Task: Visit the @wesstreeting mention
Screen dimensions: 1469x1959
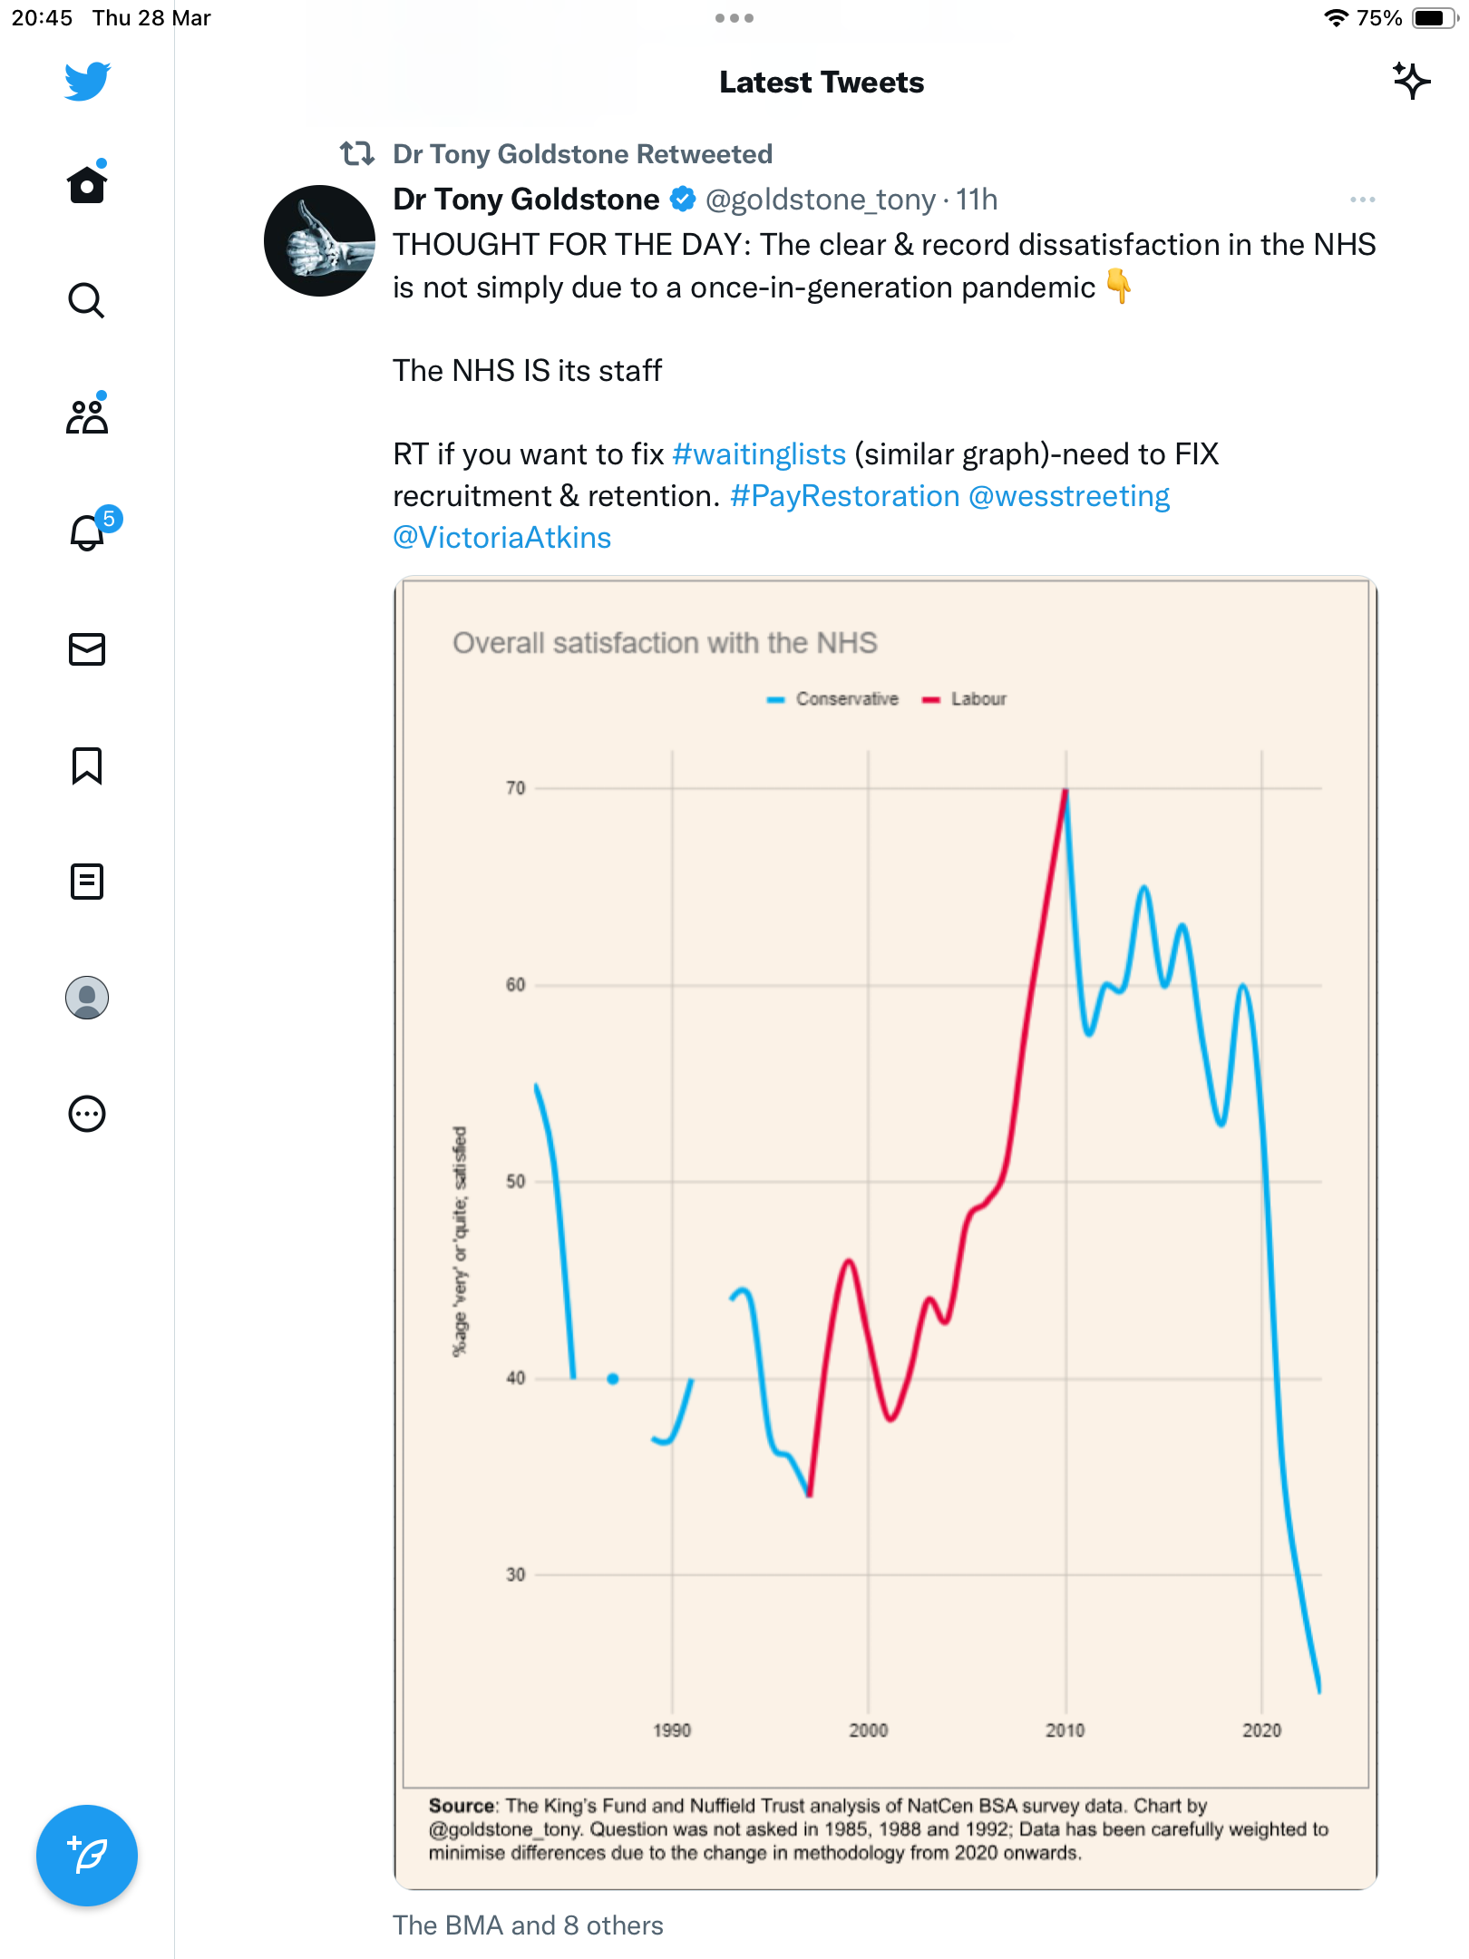Action: (x=1069, y=495)
